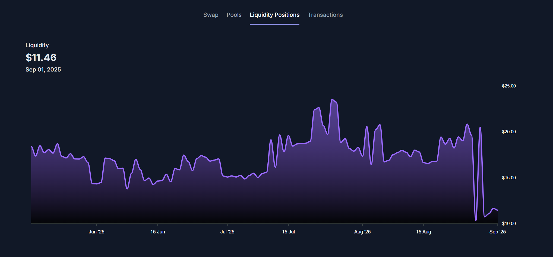
Task: Click the $10.00 y-axis label
Action: [509, 223]
